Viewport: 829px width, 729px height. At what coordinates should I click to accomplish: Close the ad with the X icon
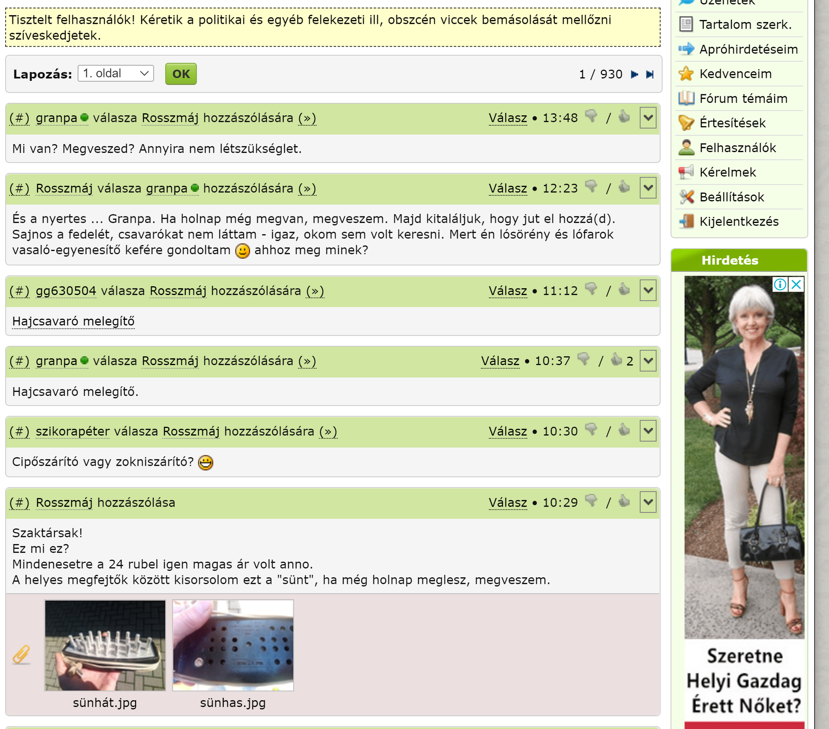(x=797, y=284)
